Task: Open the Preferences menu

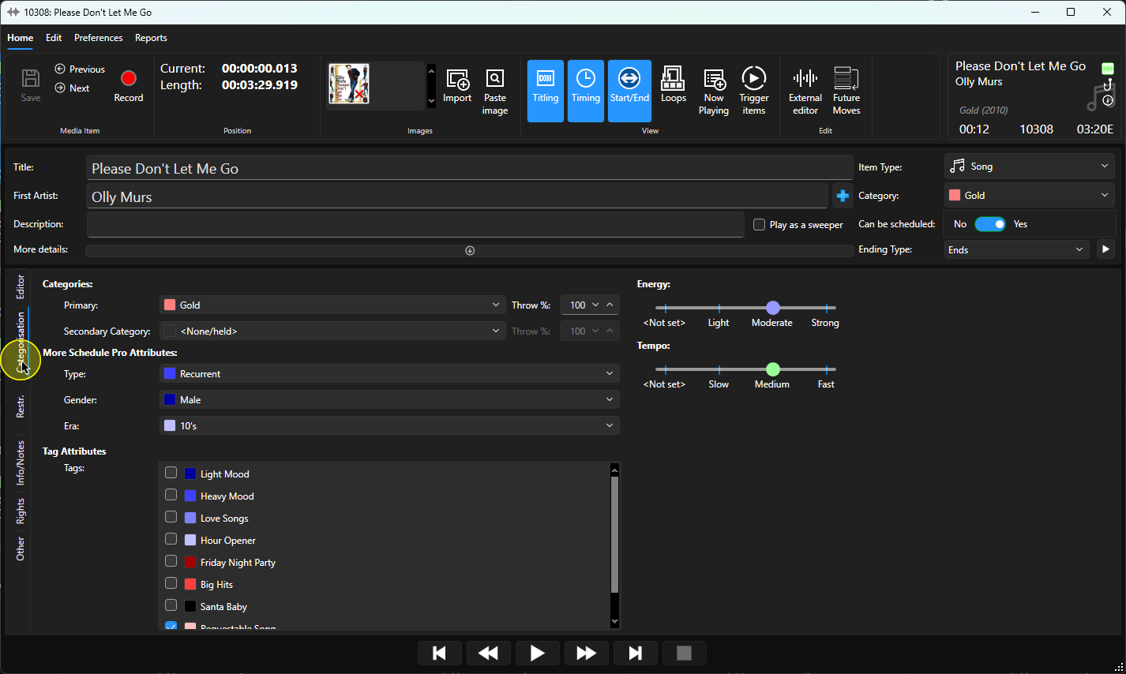Action: (x=99, y=38)
